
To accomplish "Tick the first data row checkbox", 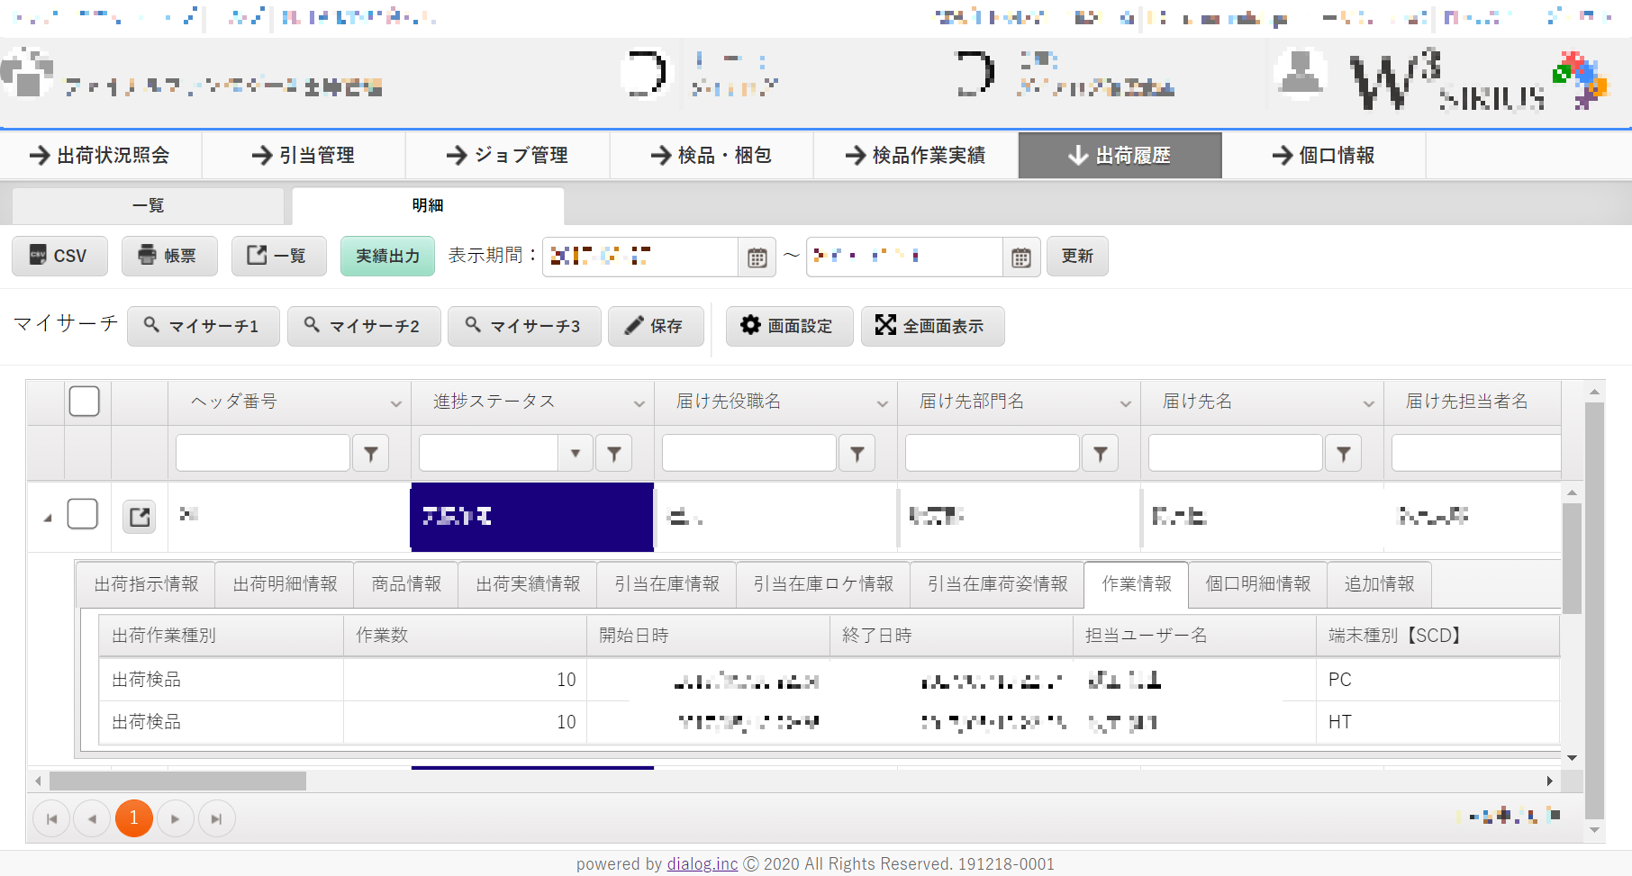I will pyautogui.click(x=83, y=514).
